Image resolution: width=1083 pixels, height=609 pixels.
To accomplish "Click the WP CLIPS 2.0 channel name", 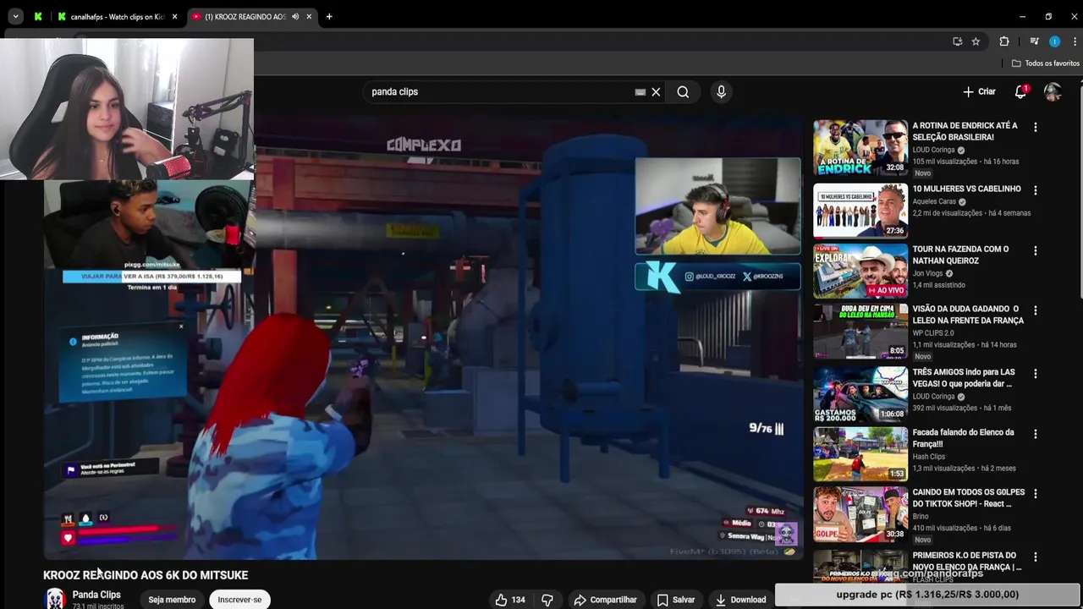I will 934,333.
